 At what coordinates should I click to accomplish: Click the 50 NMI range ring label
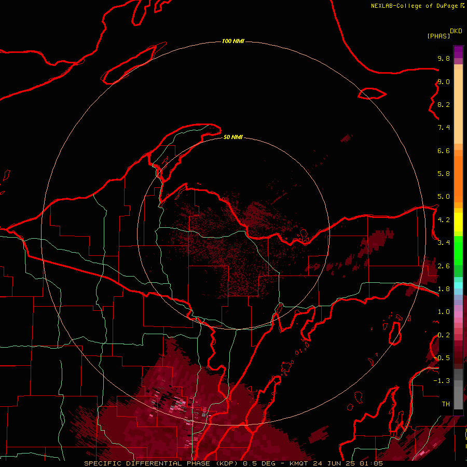(x=233, y=137)
